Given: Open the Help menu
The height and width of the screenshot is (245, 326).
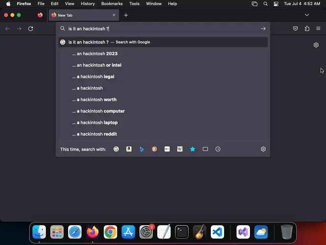Looking at the screenshot, I should point(172,4).
